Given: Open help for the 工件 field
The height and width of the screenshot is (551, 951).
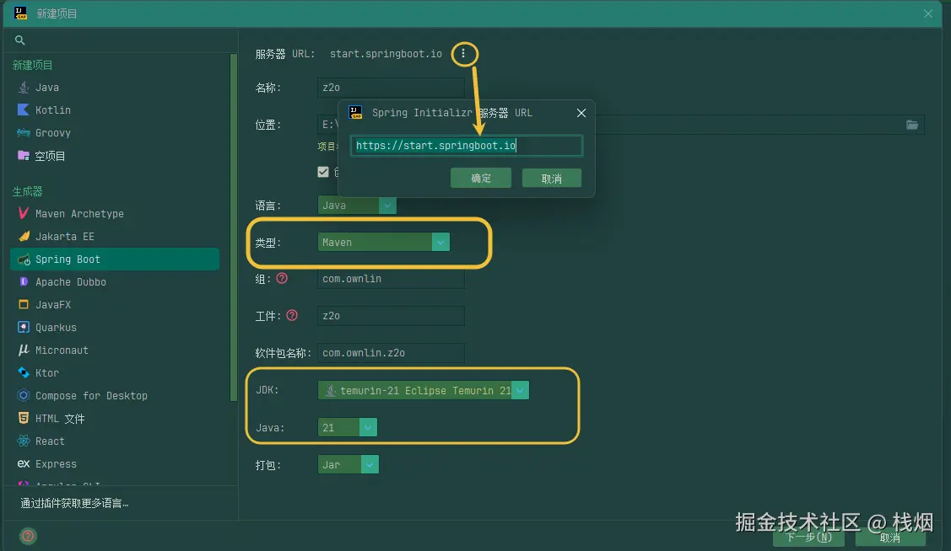Looking at the screenshot, I should [292, 315].
